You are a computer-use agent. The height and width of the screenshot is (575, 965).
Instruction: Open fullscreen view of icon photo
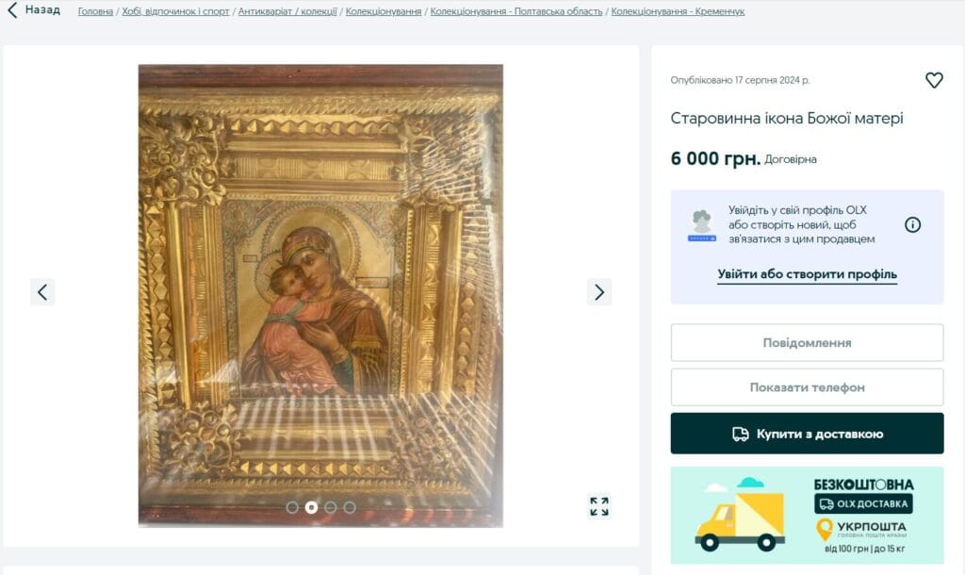pyautogui.click(x=598, y=506)
